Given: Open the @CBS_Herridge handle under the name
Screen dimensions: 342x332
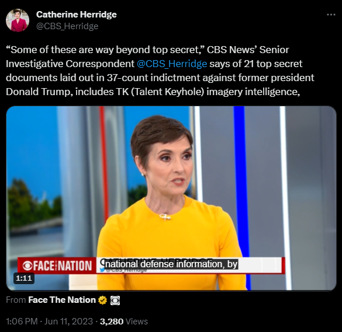Looking at the screenshot, I should pyautogui.click(x=67, y=26).
